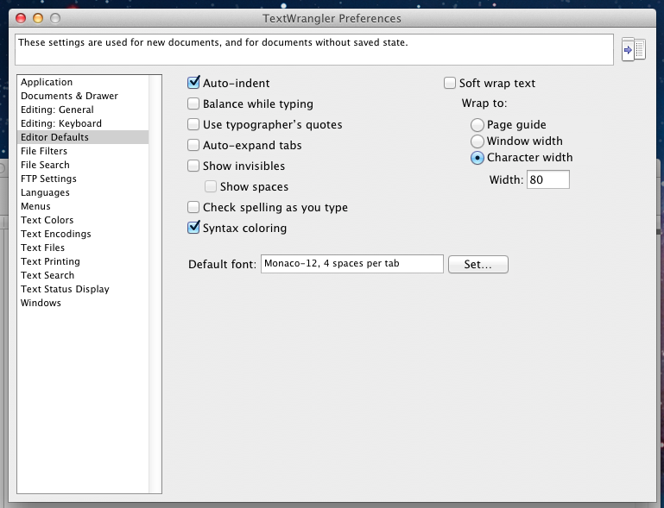Click the Default font text field
664x508 pixels.
(352, 264)
